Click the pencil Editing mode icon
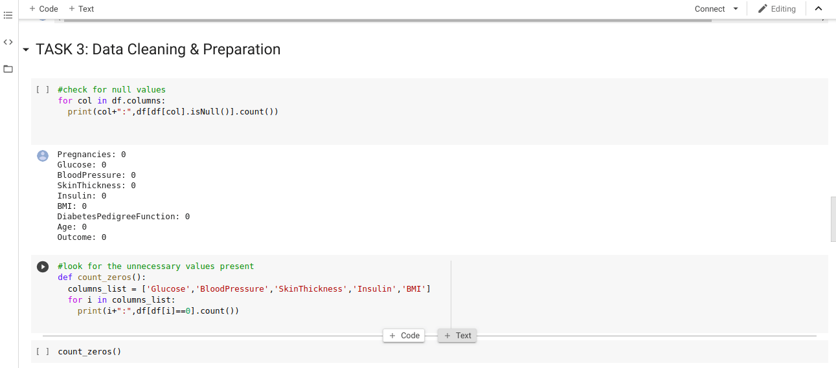836x368 pixels. pyautogui.click(x=763, y=9)
